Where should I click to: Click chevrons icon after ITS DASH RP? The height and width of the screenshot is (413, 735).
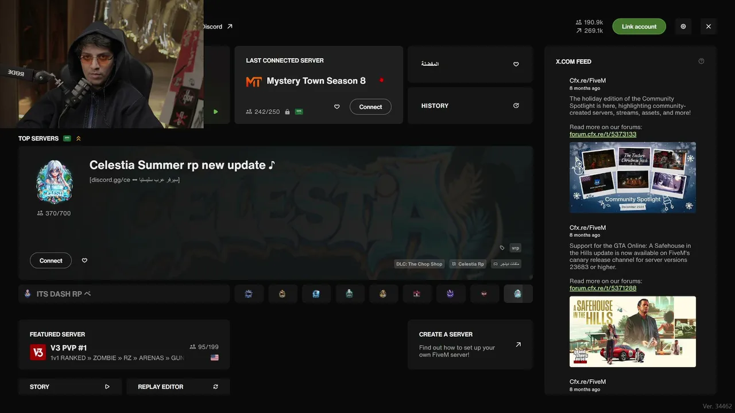87,294
